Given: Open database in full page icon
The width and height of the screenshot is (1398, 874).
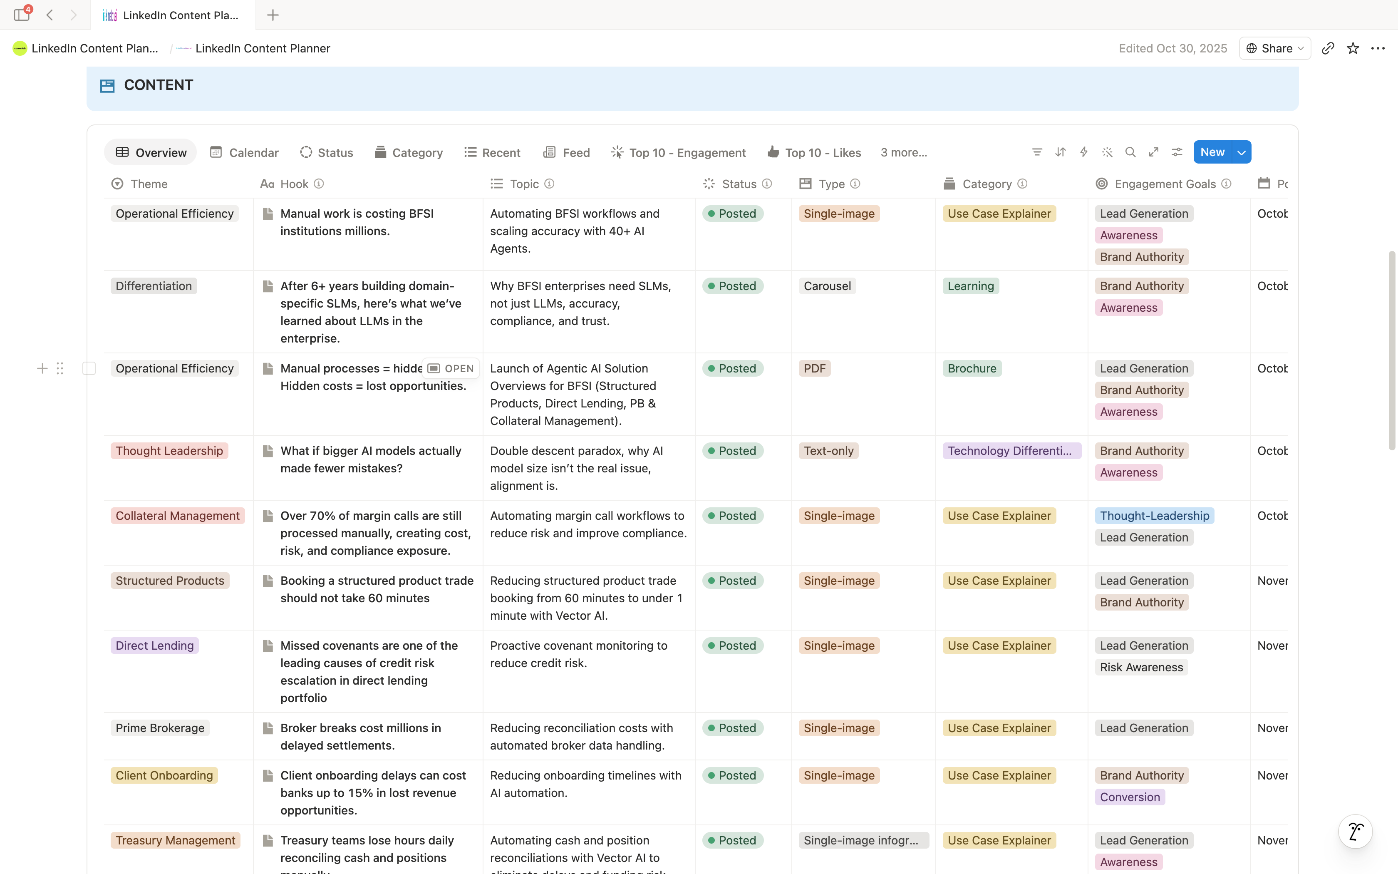Looking at the screenshot, I should click(x=1154, y=152).
